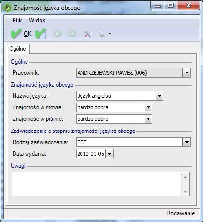
Task: Expand the Znajomość w mowie dropdown
Action: (148, 107)
